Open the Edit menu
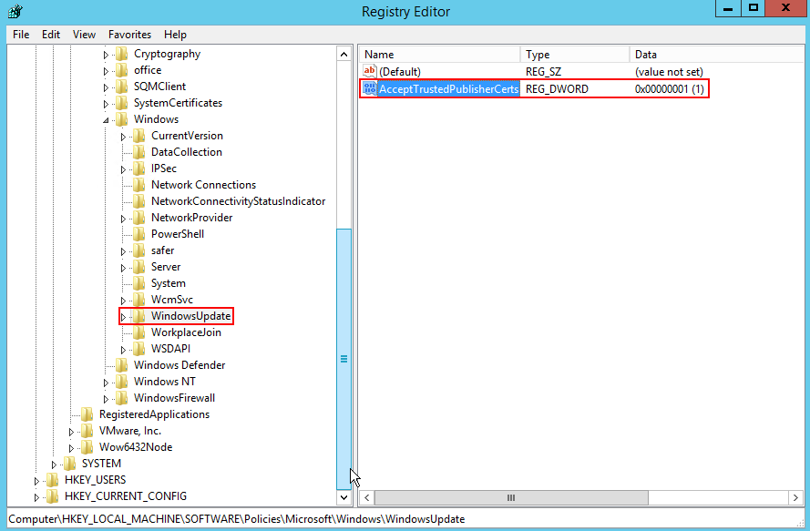 [51, 35]
